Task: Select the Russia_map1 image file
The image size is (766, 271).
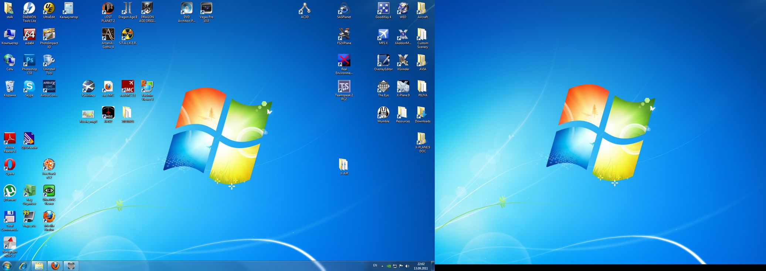Action: (x=88, y=115)
